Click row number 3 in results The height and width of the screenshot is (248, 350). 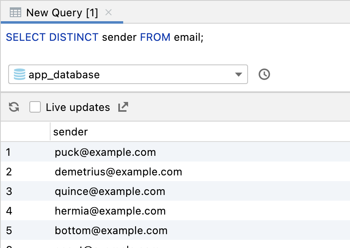[9, 192]
